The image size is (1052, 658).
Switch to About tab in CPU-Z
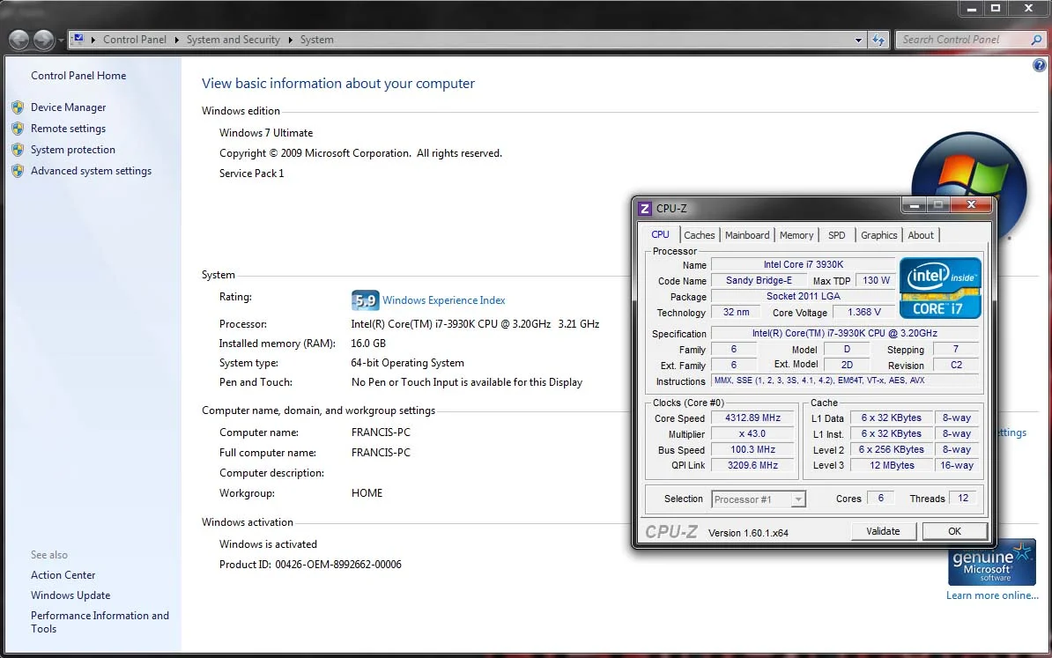point(921,235)
